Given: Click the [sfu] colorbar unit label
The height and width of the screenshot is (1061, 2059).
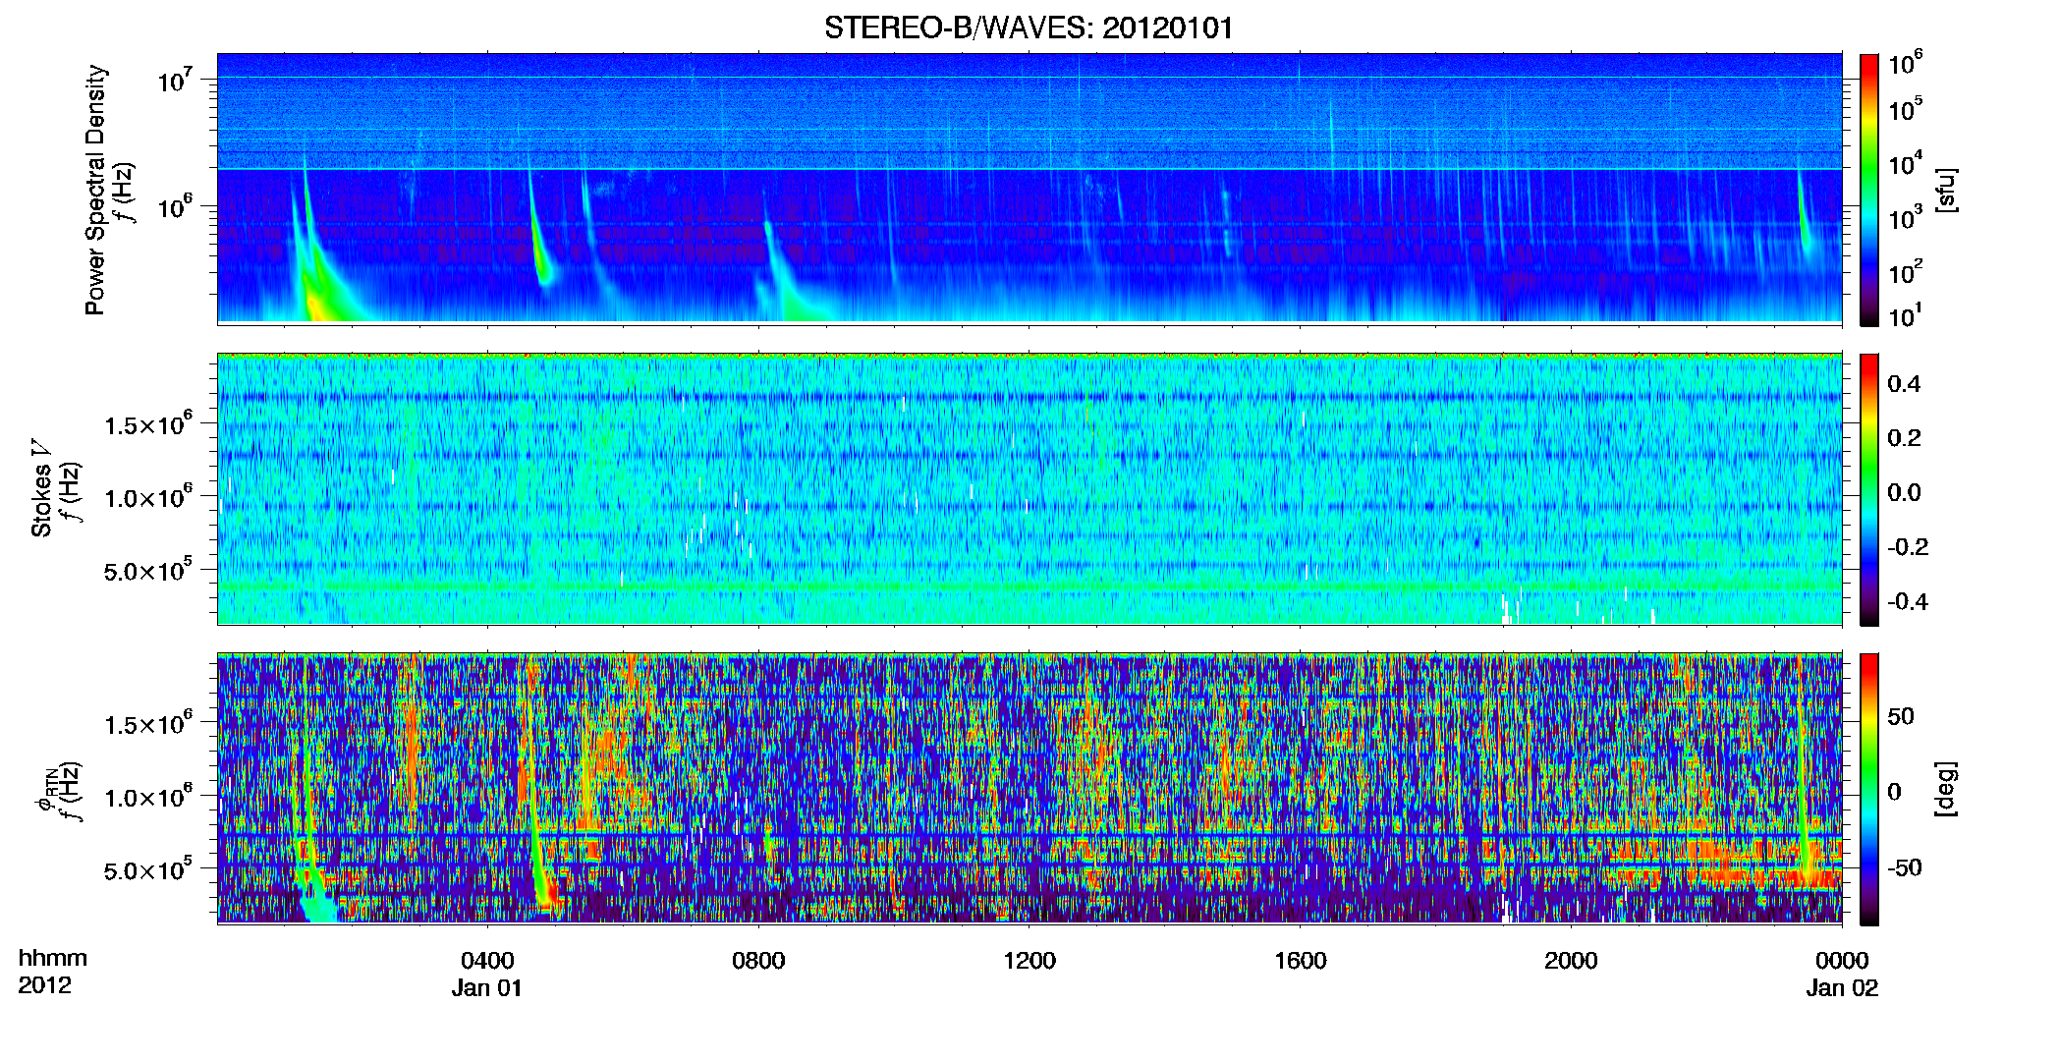Looking at the screenshot, I should tap(1946, 190).
